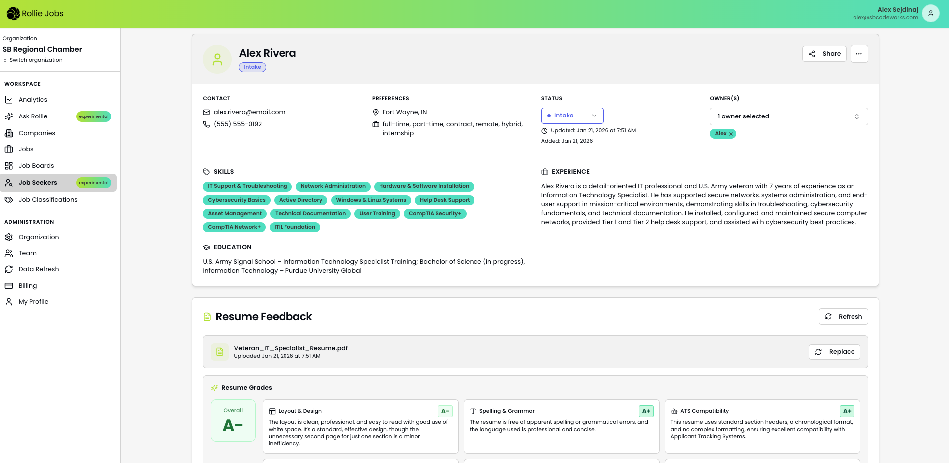Expand the Switch organization selector
Image resolution: width=949 pixels, height=463 pixels.
point(33,60)
